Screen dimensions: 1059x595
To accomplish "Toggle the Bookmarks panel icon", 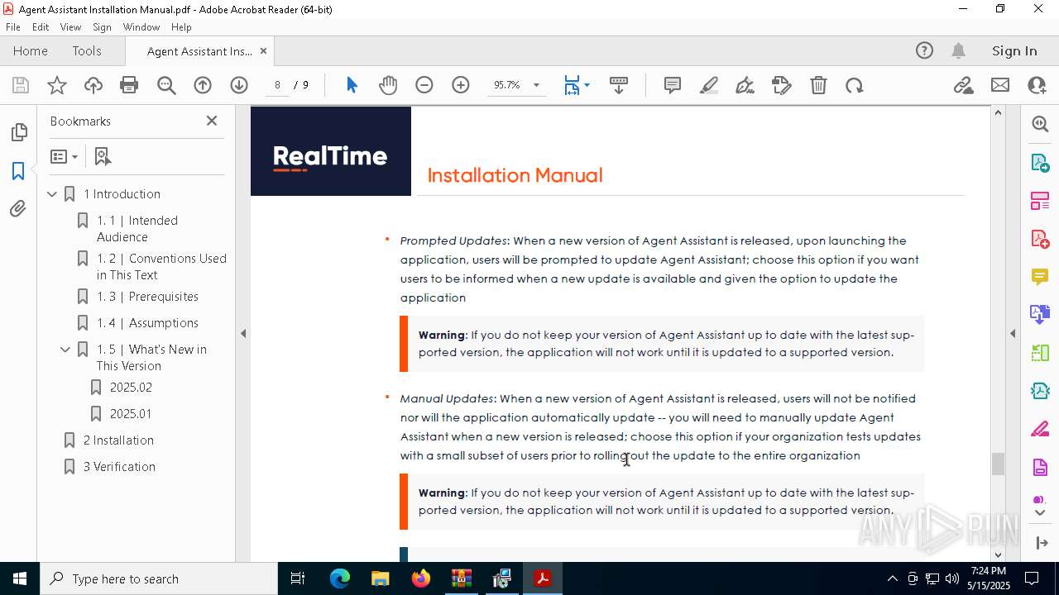I will tap(18, 171).
